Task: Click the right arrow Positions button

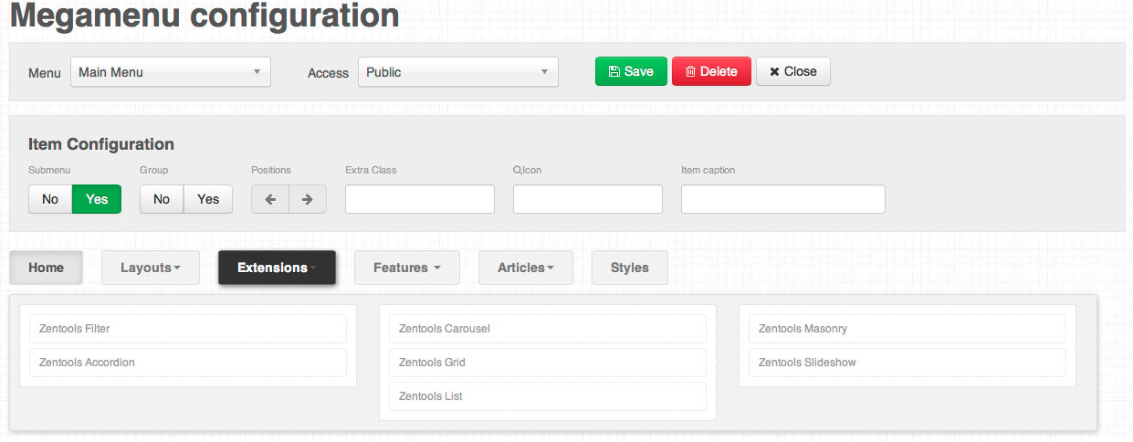Action: click(x=308, y=199)
